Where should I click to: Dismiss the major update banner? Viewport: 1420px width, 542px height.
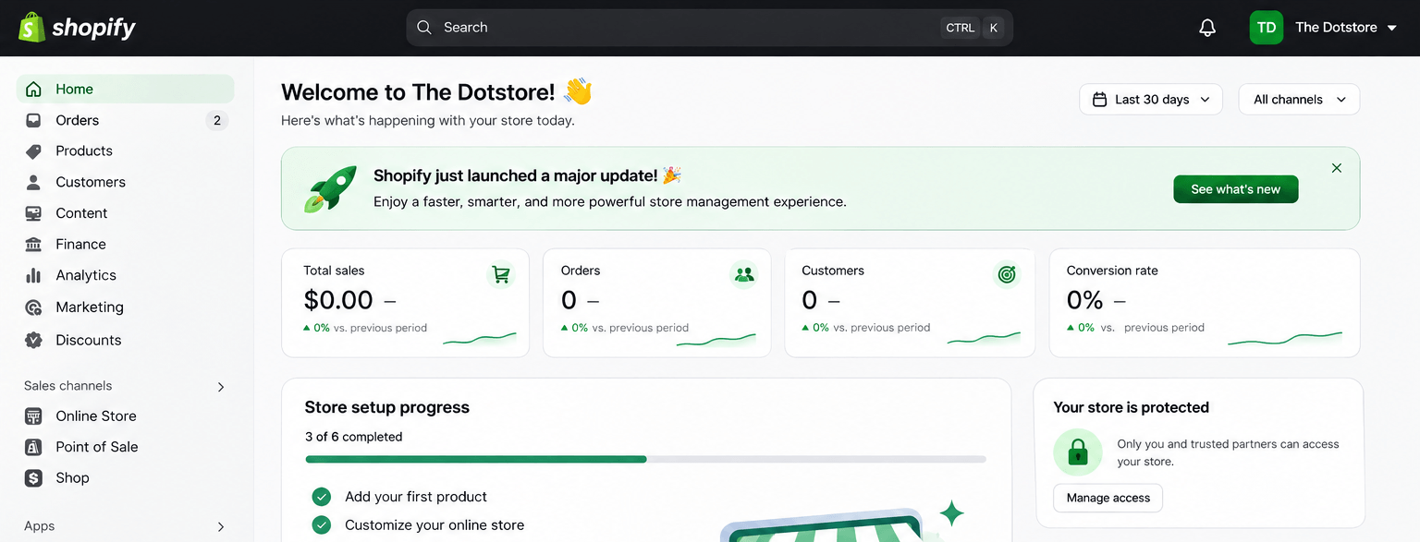(x=1336, y=168)
